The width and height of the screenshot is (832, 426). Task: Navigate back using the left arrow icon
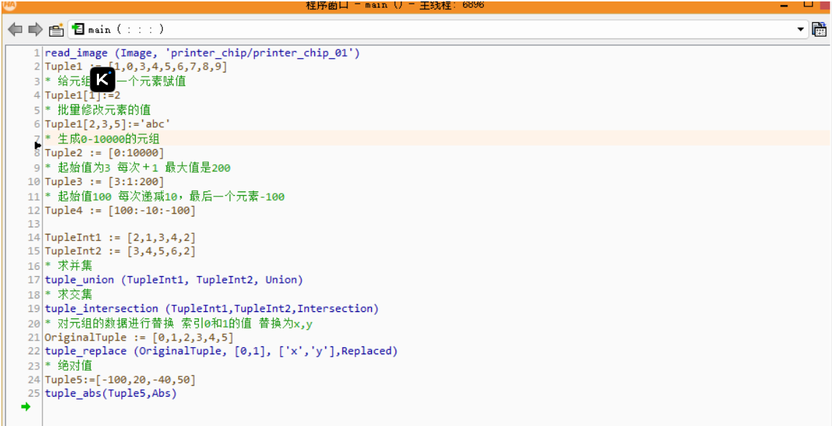coord(14,29)
